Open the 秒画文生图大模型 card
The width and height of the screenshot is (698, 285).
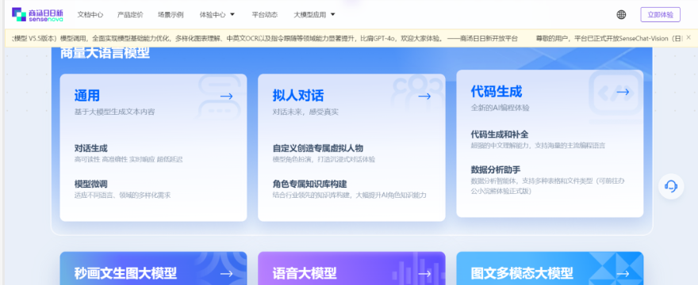coord(153,268)
